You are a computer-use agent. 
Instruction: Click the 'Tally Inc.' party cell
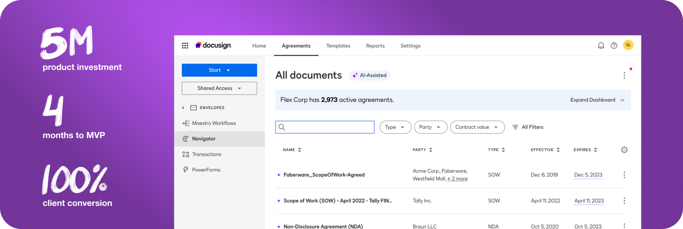[422, 201]
